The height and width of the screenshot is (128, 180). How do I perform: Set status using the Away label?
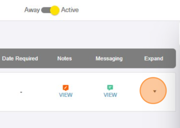click(32, 10)
